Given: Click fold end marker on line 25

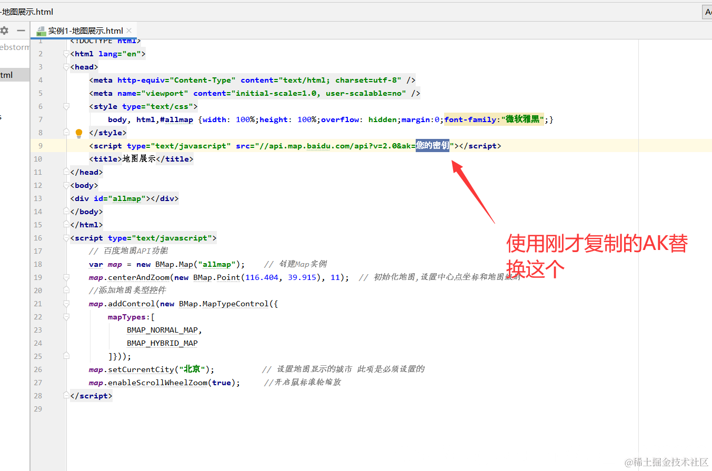Looking at the screenshot, I should 66,356.
